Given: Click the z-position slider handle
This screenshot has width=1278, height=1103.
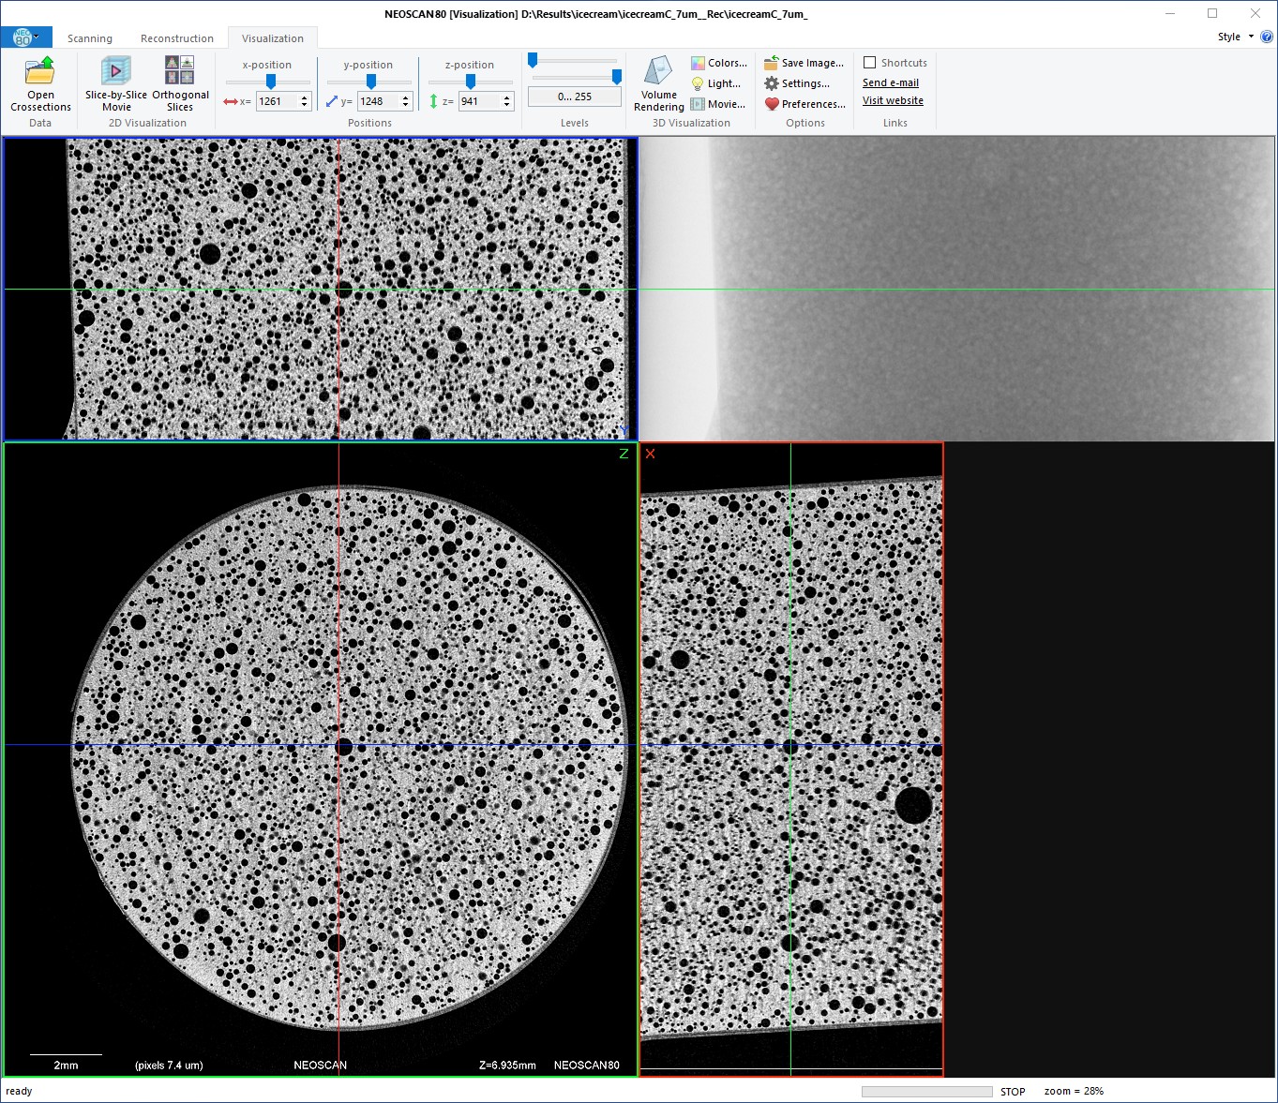Looking at the screenshot, I should click(471, 82).
